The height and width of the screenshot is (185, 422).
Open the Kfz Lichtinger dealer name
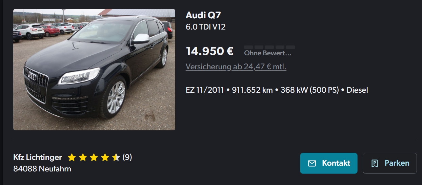tap(38, 157)
